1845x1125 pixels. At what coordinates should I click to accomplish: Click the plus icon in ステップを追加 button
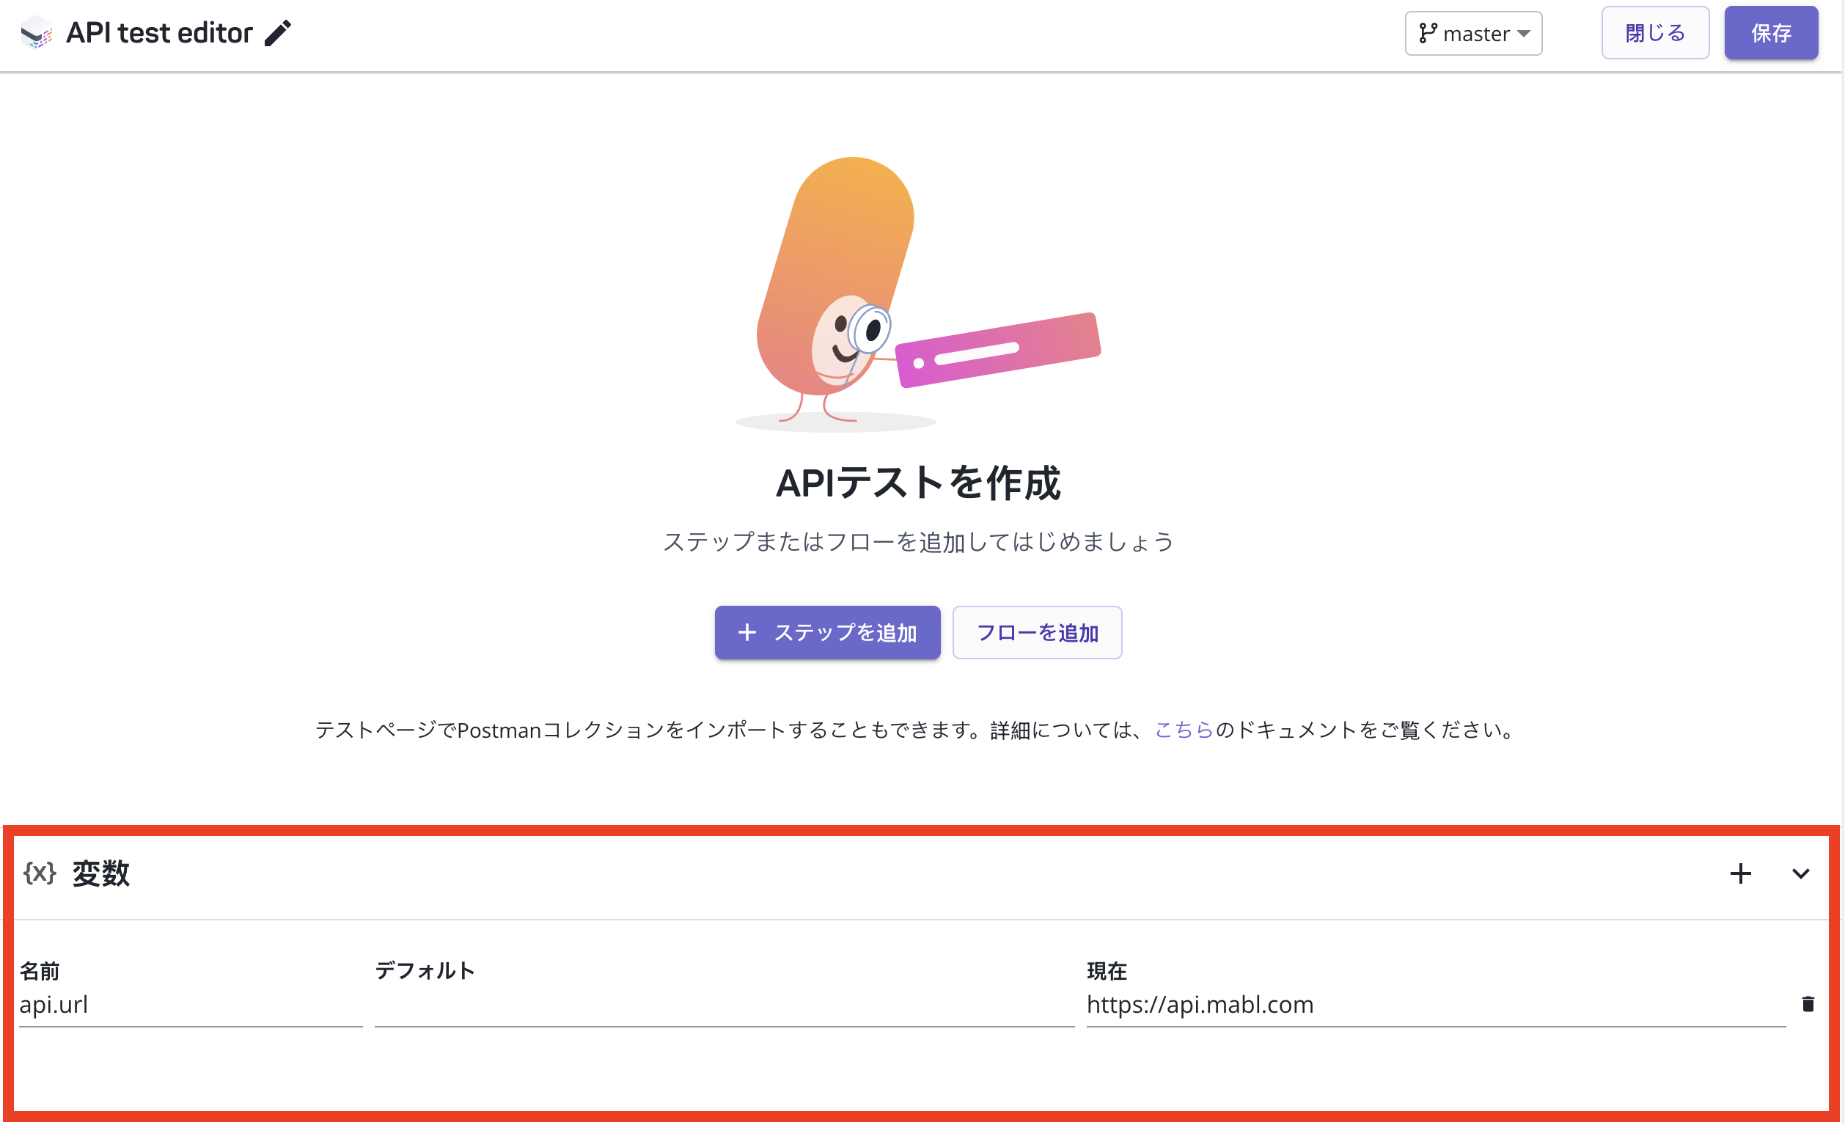747,633
